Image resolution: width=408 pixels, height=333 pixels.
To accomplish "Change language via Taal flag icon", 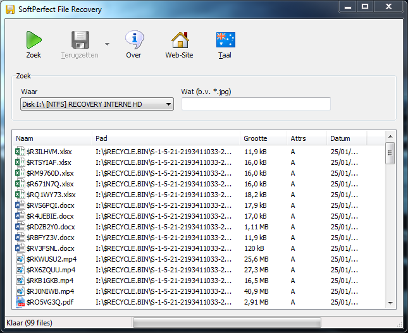I will click(226, 40).
